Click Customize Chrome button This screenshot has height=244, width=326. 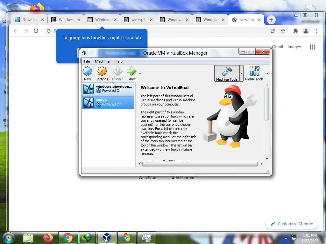pos(292,224)
